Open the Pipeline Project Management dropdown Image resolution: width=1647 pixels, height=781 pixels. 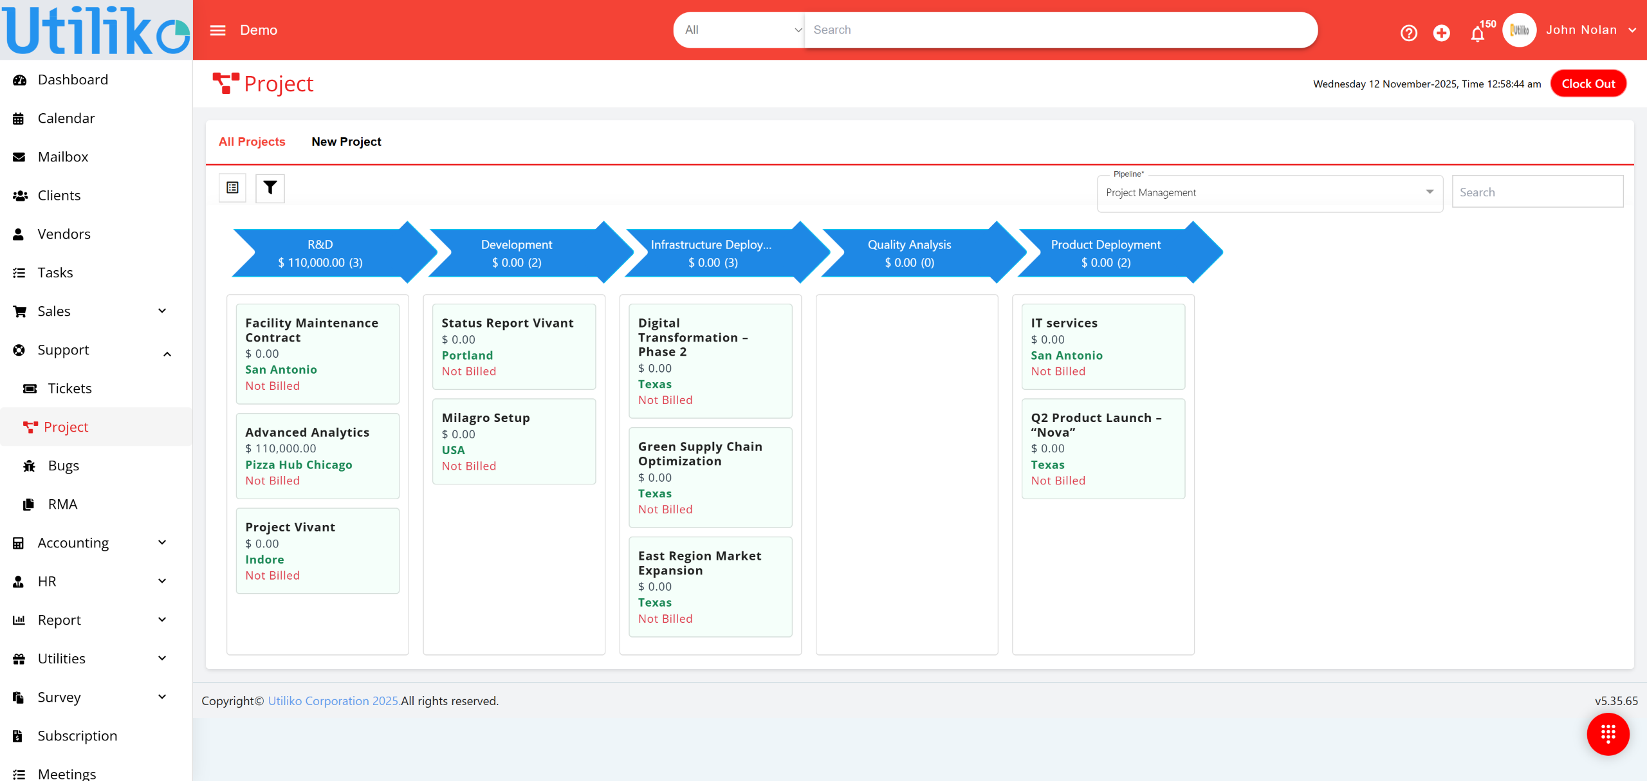pyautogui.click(x=1269, y=192)
